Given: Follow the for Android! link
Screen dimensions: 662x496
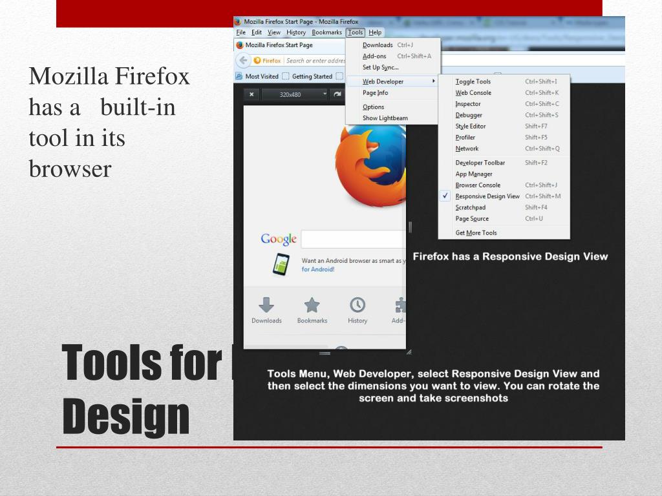Looking at the screenshot, I should click(318, 269).
